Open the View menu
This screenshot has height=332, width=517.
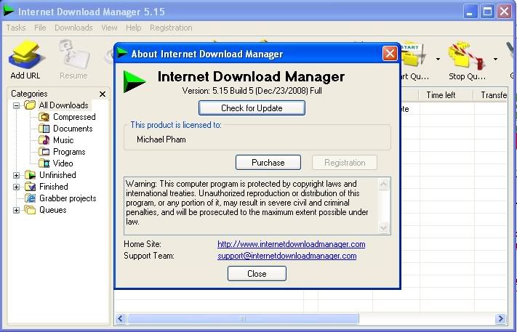pos(109,28)
